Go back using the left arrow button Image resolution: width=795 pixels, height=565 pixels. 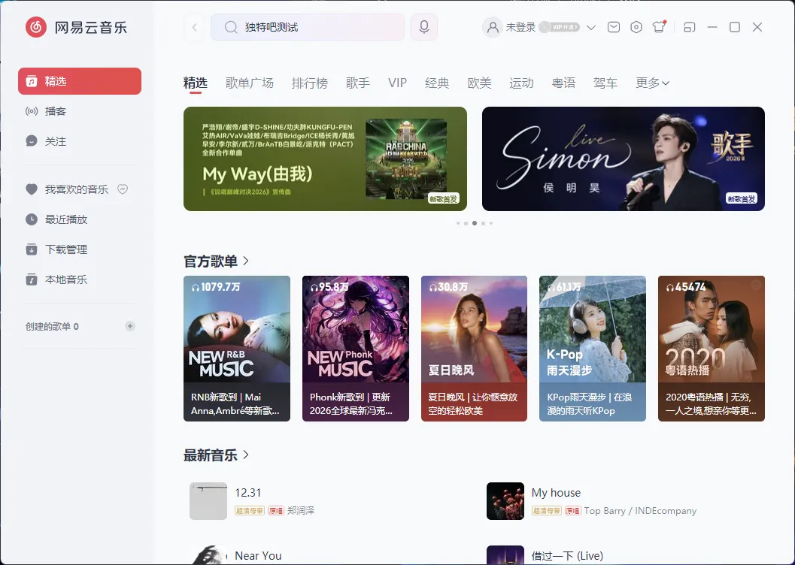pyautogui.click(x=195, y=27)
